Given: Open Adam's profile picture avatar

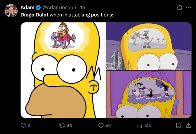Looking at the screenshot, I should click(11, 11).
